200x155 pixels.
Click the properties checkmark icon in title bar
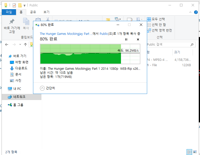[x=14, y=5]
